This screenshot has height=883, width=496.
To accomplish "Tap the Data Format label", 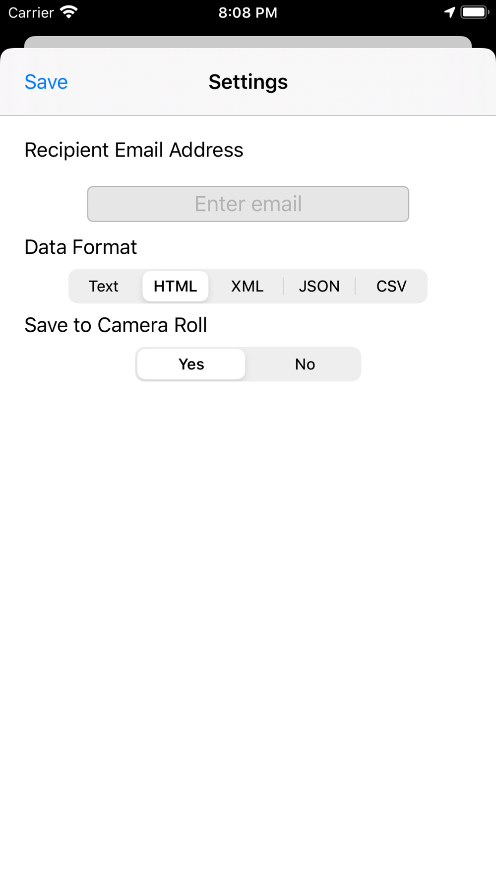I will 81,247.
